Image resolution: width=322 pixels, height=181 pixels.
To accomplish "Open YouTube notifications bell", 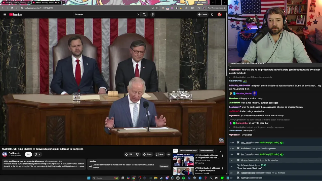I will 212,14.
